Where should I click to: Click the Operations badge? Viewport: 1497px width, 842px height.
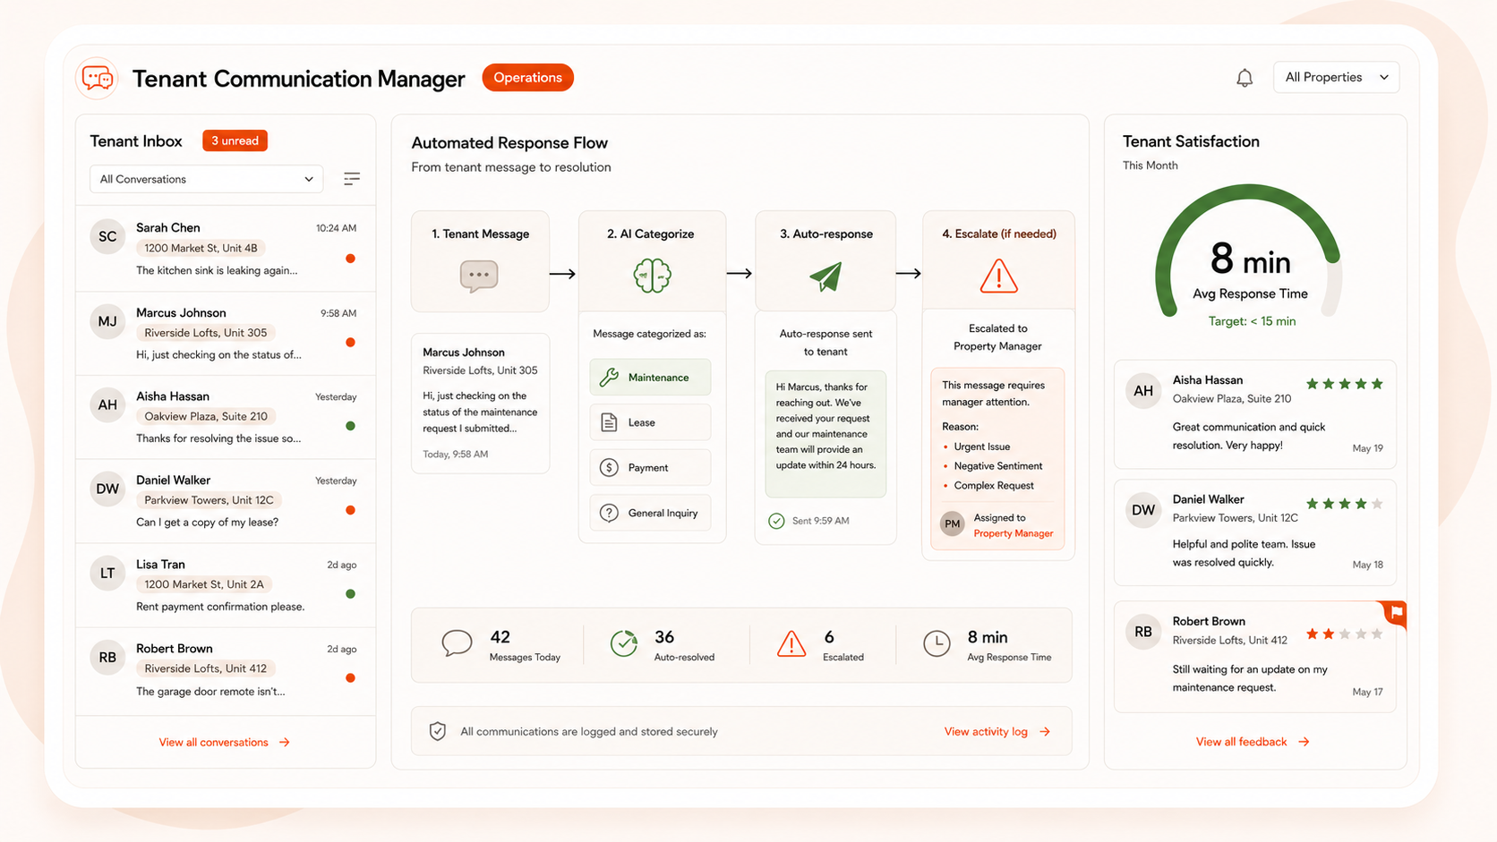point(527,78)
